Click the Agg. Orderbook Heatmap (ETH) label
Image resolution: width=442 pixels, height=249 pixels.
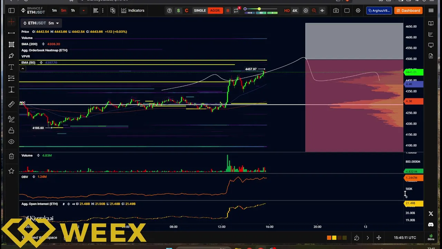point(44,50)
